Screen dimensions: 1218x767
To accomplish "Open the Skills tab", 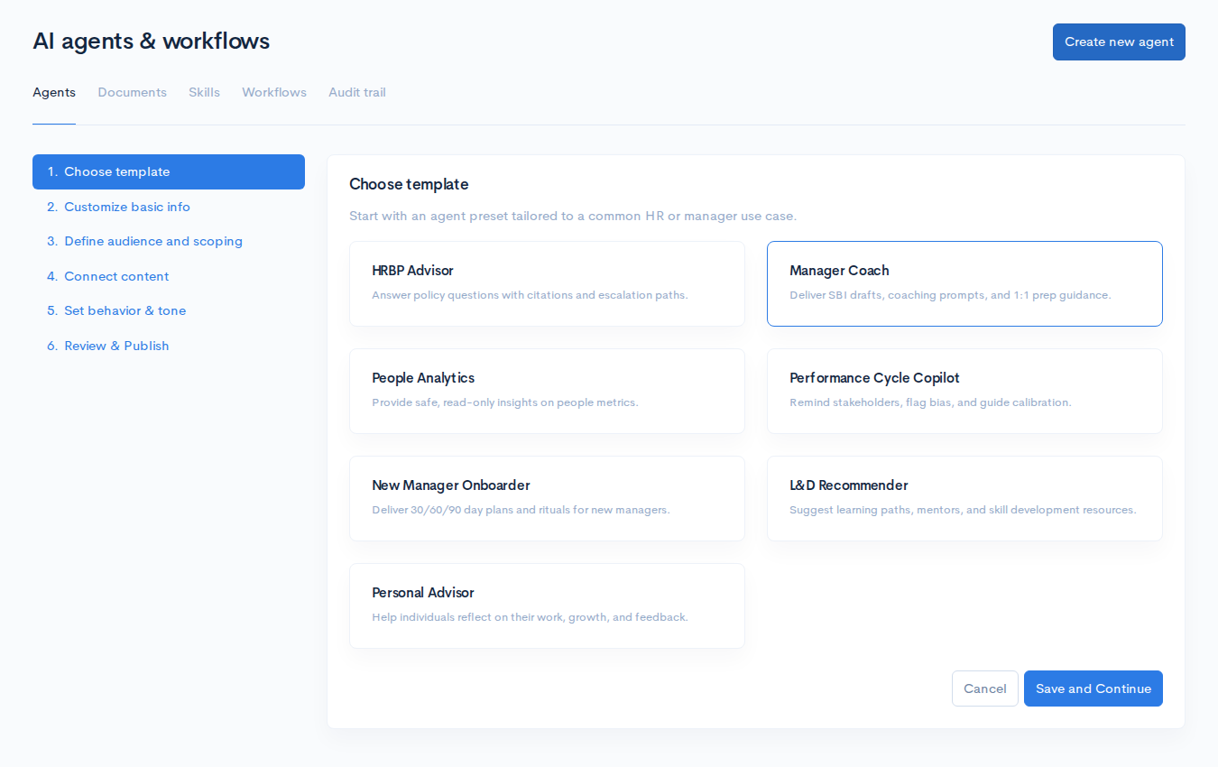I will [x=204, y=92].
